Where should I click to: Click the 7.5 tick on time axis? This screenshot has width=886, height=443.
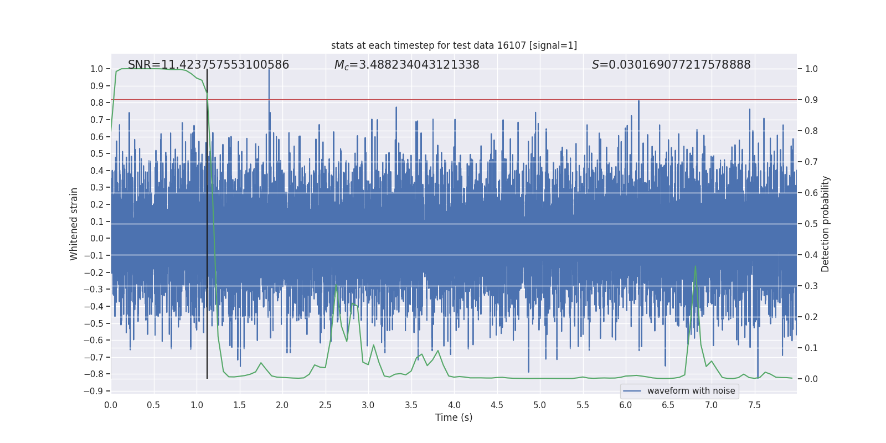coord(754,405)
